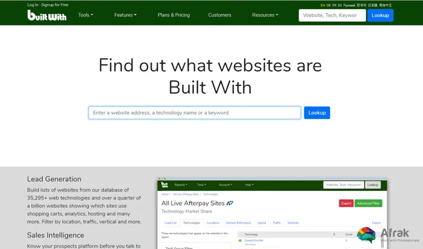The width and height of the screenshot is (423, 249).
Task: Expand the Resources dropdown menu
Action: click(x=265, y=15)
